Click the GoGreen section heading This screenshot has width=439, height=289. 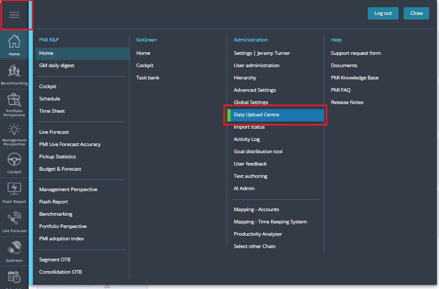[x=147, y=40]
